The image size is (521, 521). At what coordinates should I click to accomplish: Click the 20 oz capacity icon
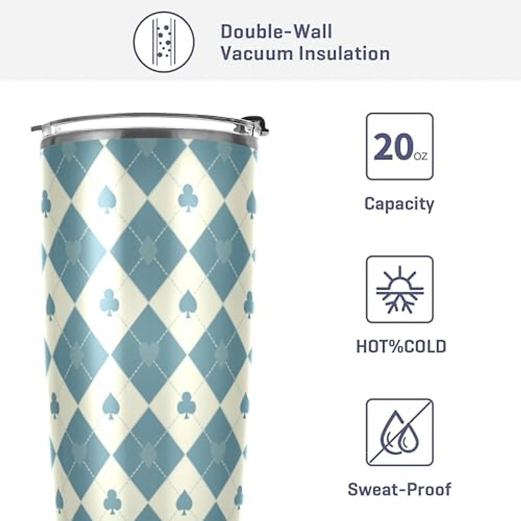(400, 147)
